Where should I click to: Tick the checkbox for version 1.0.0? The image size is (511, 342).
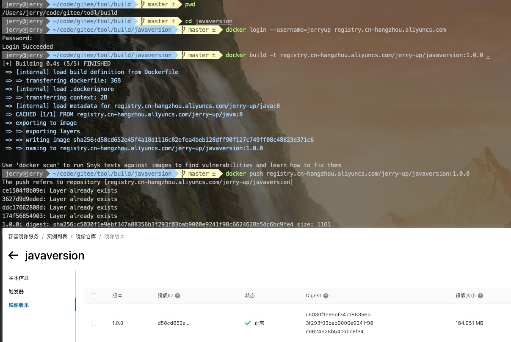click(x=94, y=323)
